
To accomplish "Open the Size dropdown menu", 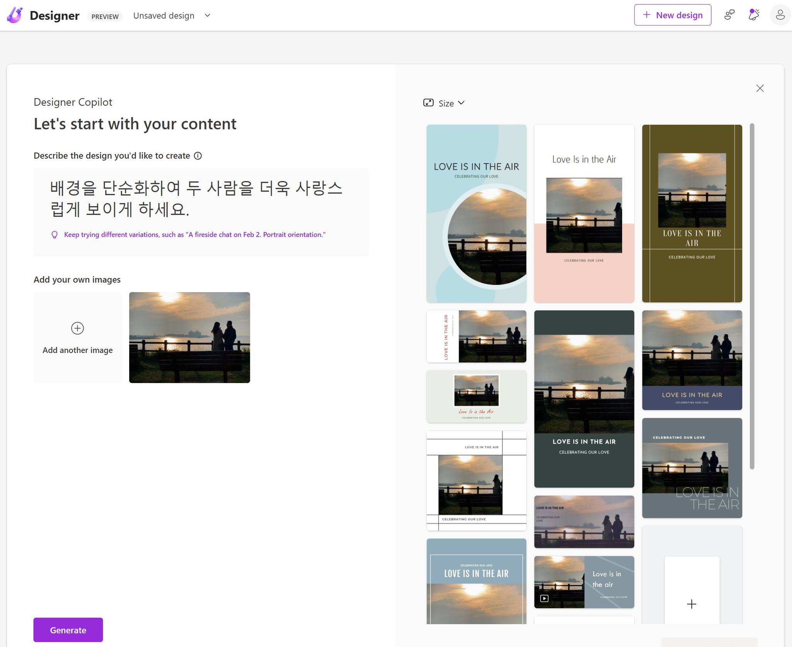I will [x=451, y=103].
